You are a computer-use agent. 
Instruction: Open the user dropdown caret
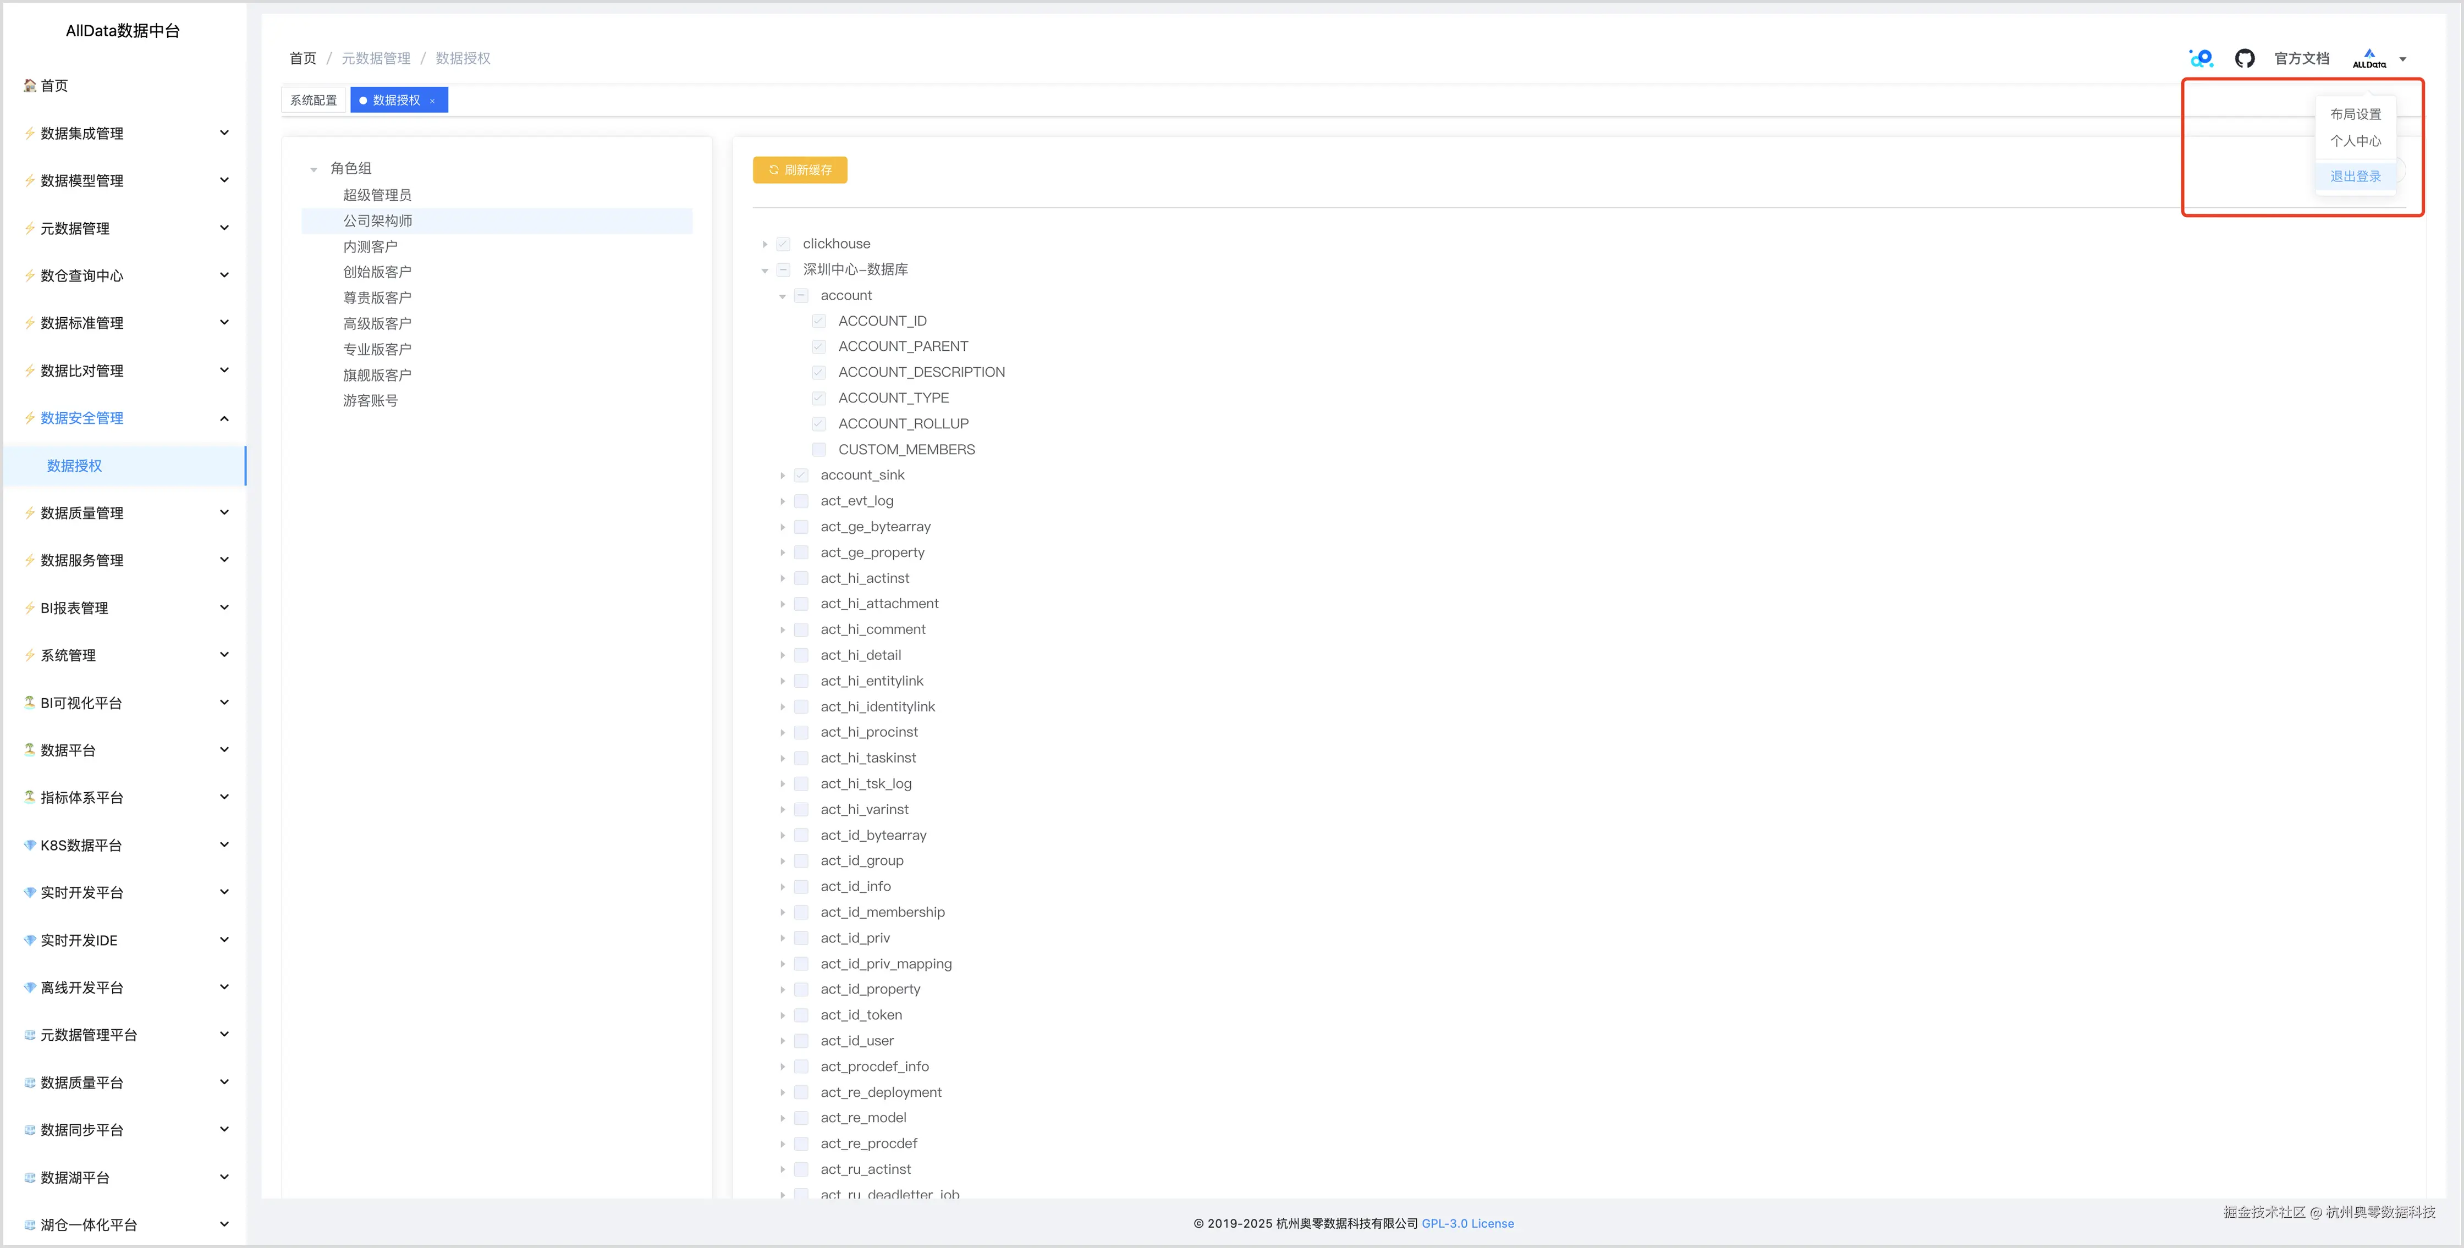(2403, 59)
